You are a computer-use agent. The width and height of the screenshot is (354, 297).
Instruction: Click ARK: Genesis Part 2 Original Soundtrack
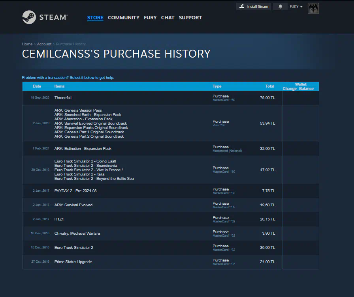(x=89, y=136)
